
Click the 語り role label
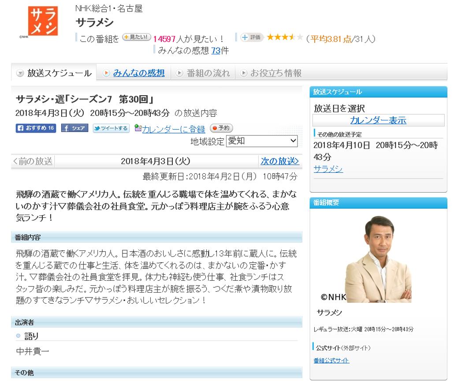click(x=31, y=336)
